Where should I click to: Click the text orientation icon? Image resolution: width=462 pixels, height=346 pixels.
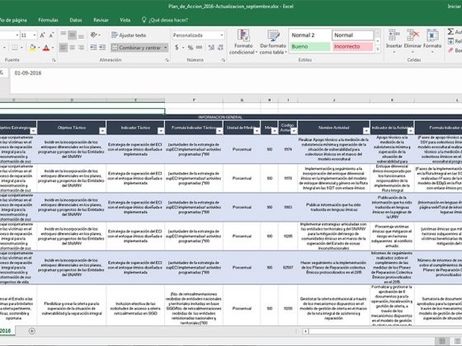[94, 35]
